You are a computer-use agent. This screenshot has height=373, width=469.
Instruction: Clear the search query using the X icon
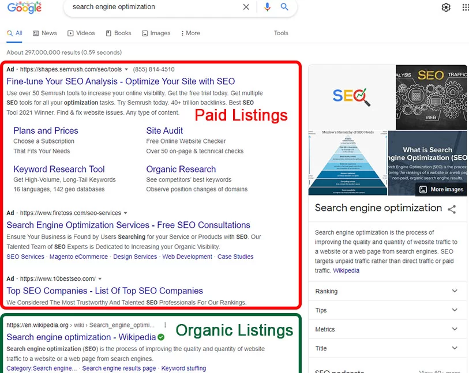click(x=246, y=7)
